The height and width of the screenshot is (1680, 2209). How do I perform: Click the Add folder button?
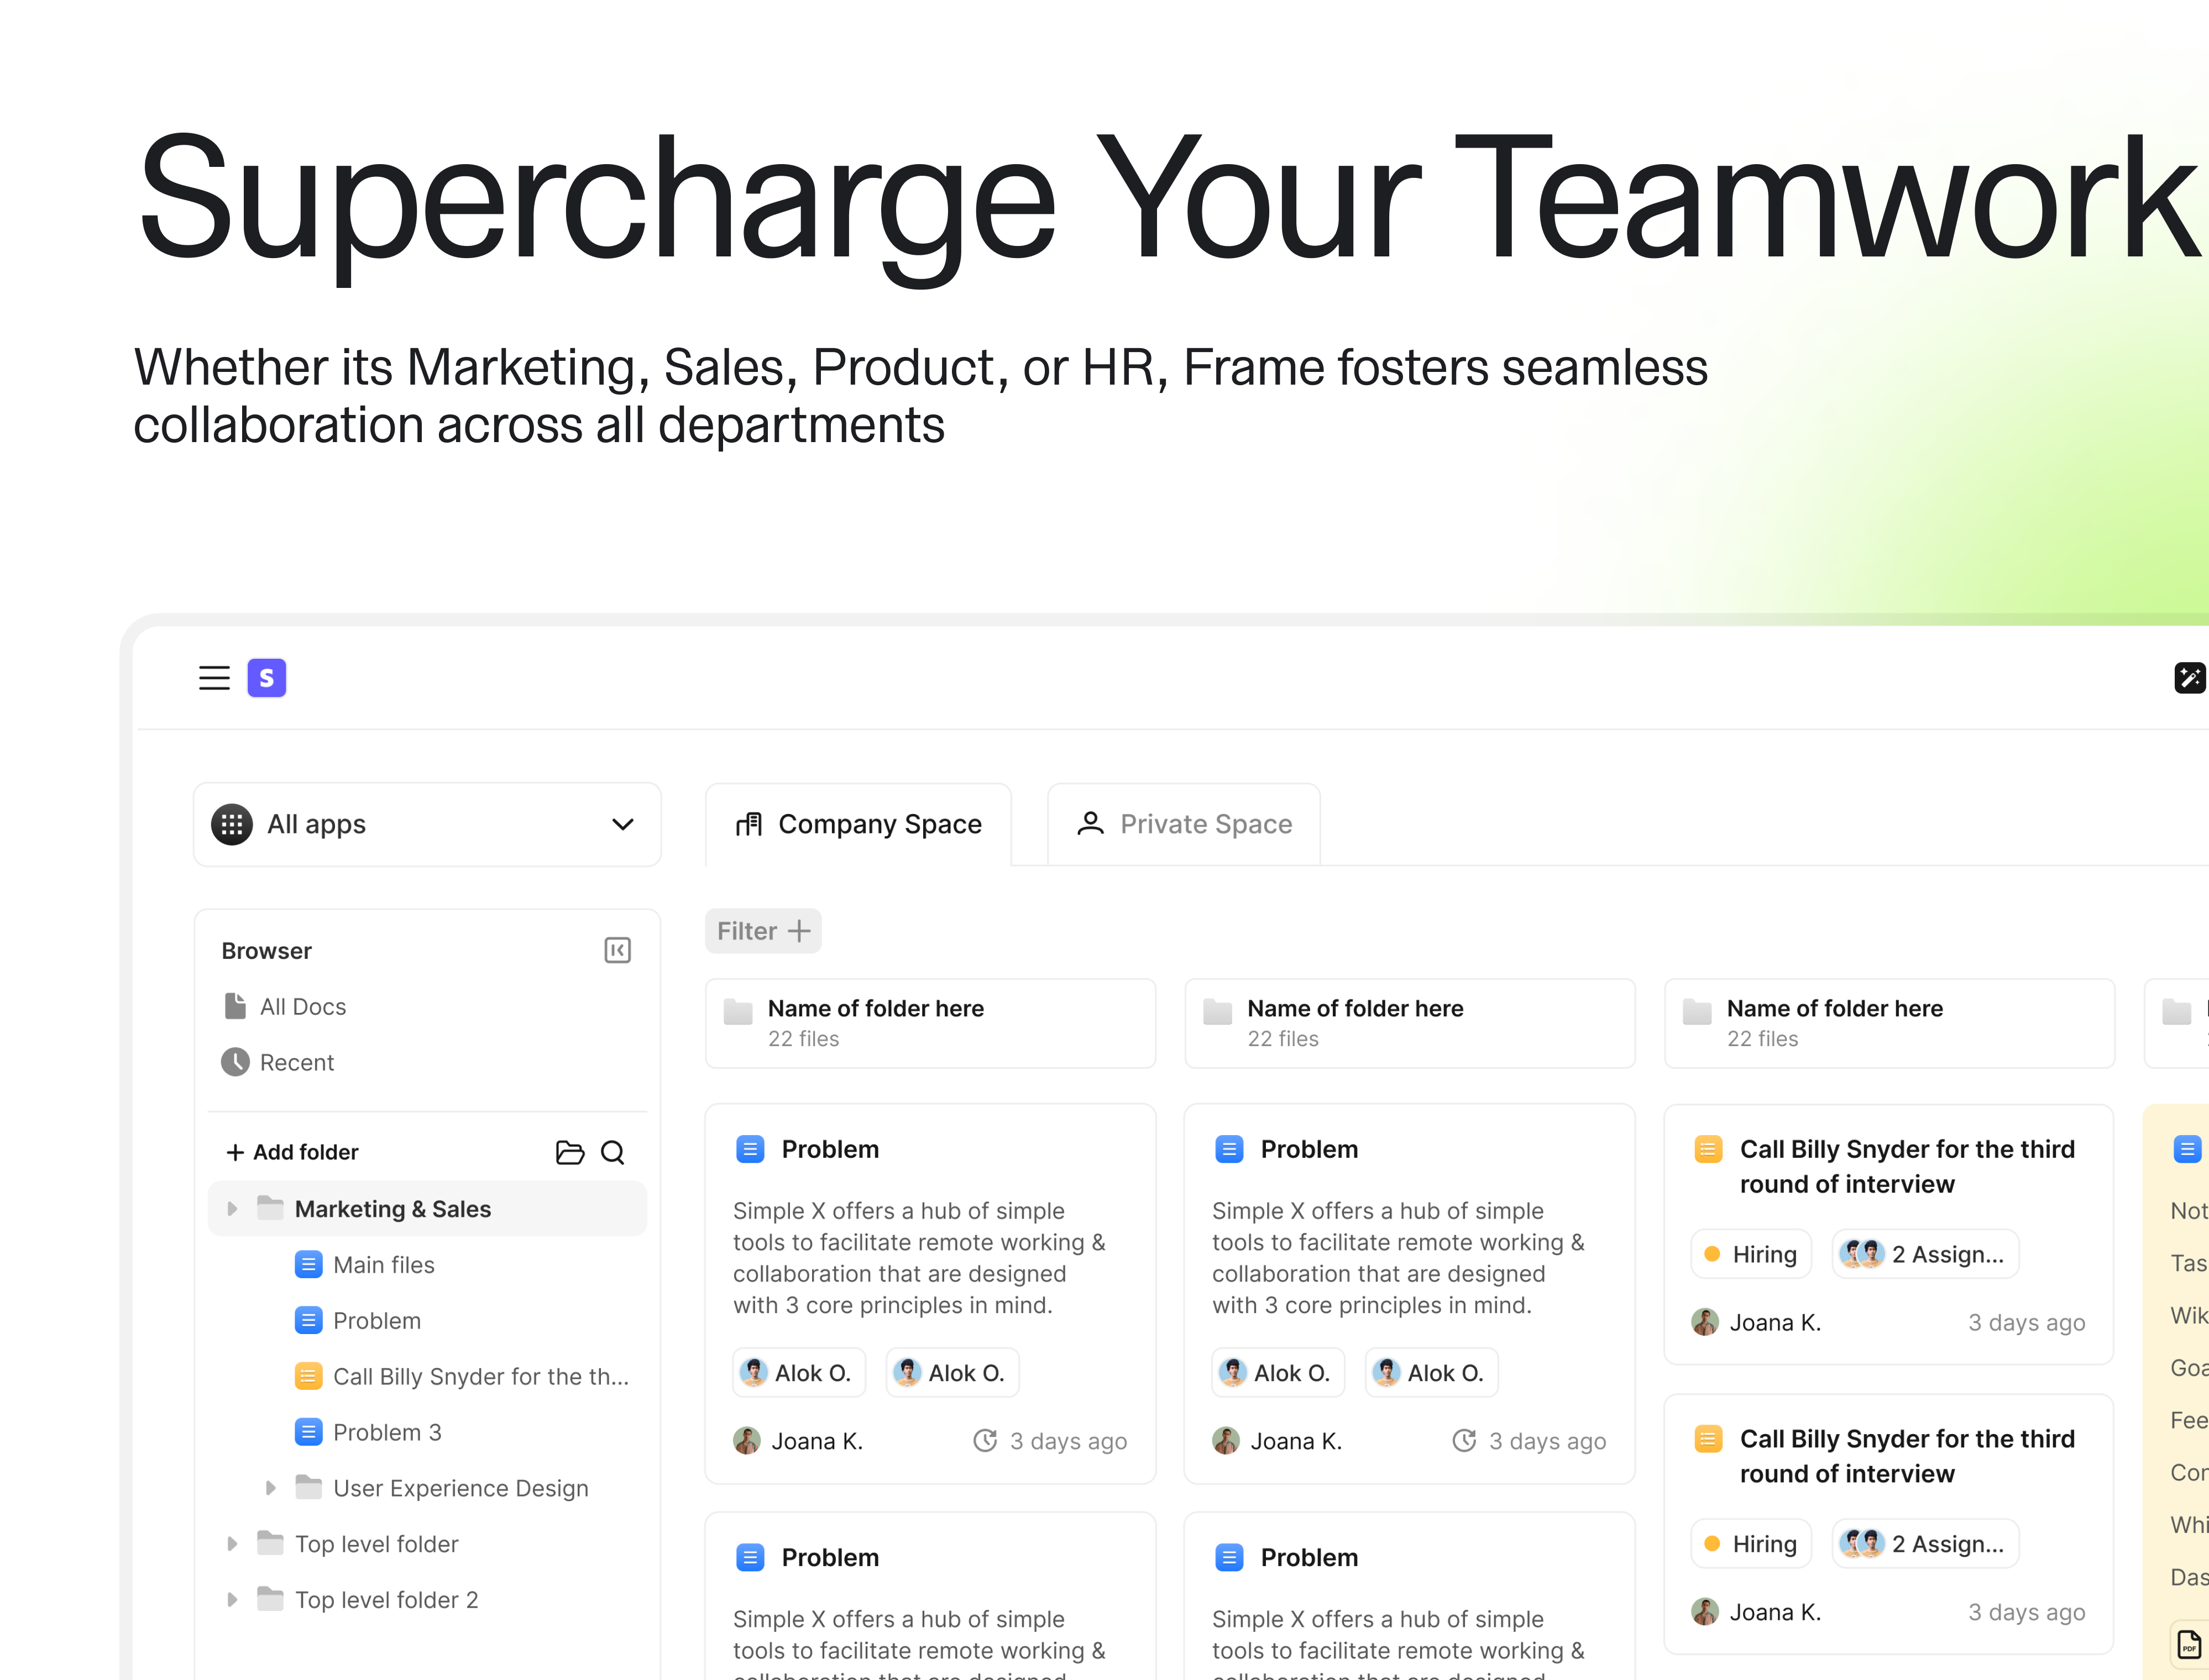(x=291, y=1151)
